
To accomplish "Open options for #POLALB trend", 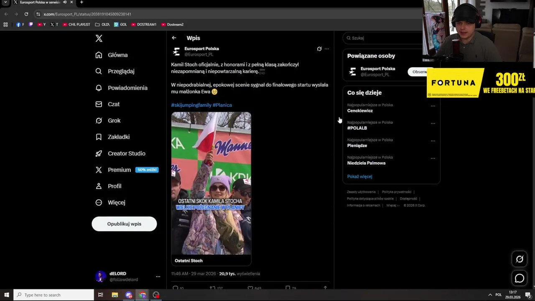I will pyautogui.click(x=433, y=123).
